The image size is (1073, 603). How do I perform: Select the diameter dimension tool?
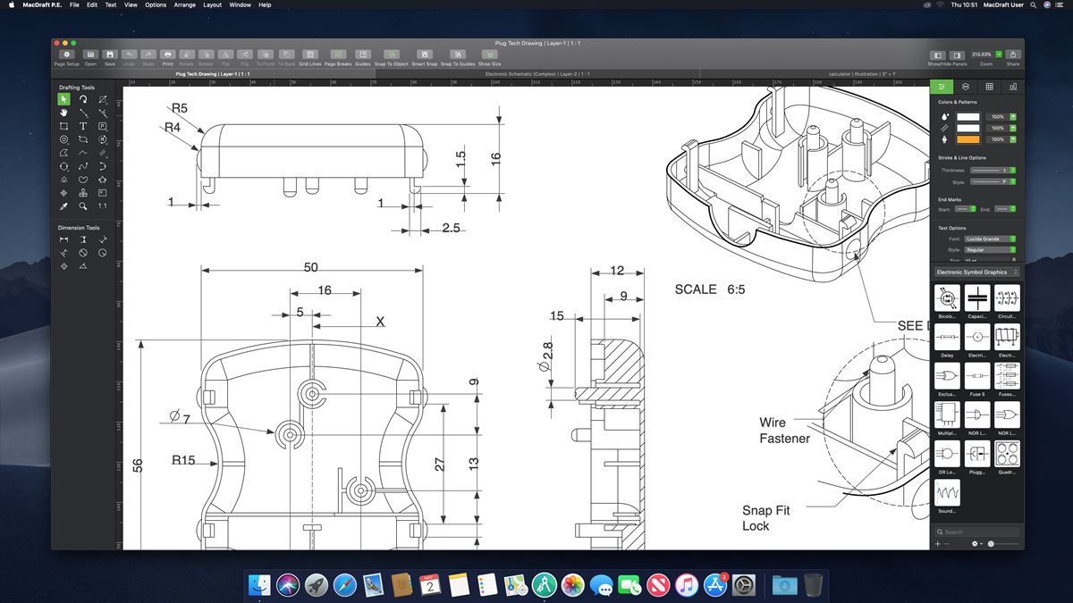point(83,253)
